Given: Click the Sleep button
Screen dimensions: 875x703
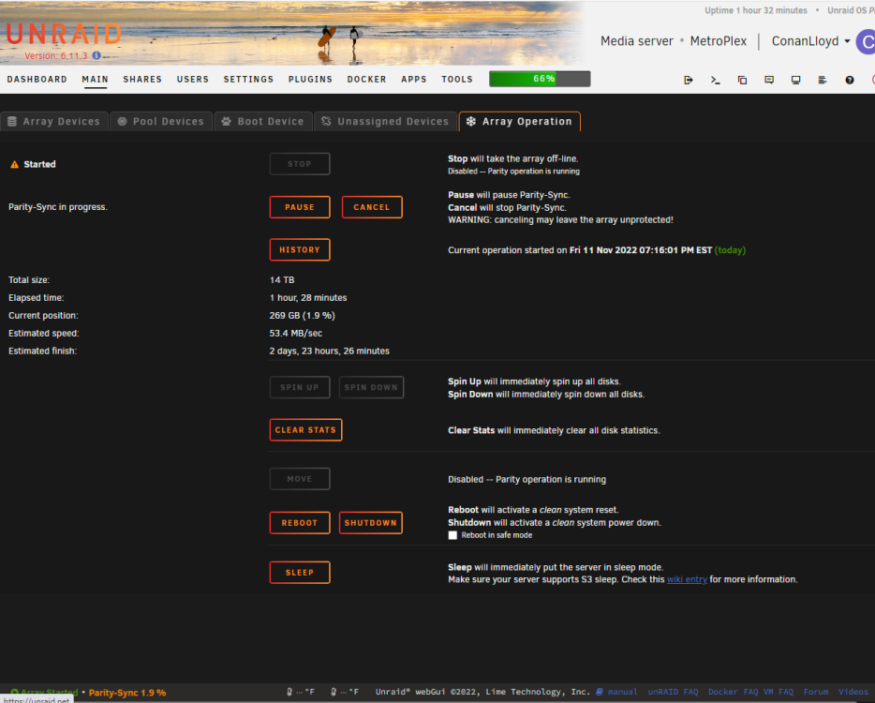Looking at the screenshot, I should tap(300, 573).
